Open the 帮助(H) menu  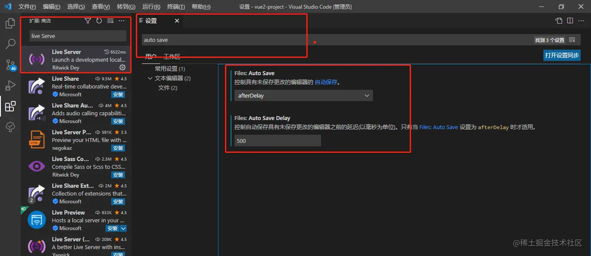[x=201, y=7]
